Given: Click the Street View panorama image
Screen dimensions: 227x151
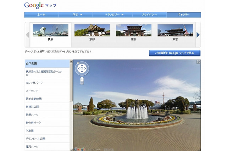Looking at the screenshot, I should tap(137, 105).
